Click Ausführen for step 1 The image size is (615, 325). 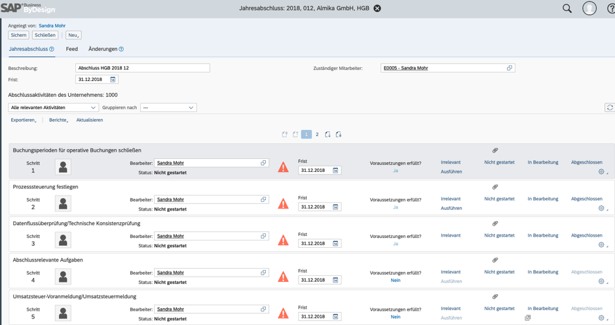click(x=451, y=172)
